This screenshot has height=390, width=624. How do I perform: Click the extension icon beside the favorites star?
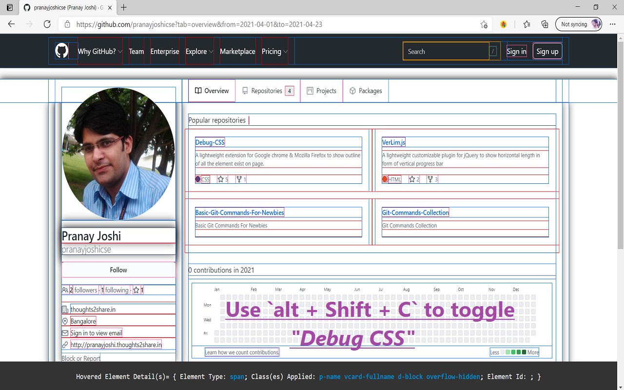tap(504, 24)
